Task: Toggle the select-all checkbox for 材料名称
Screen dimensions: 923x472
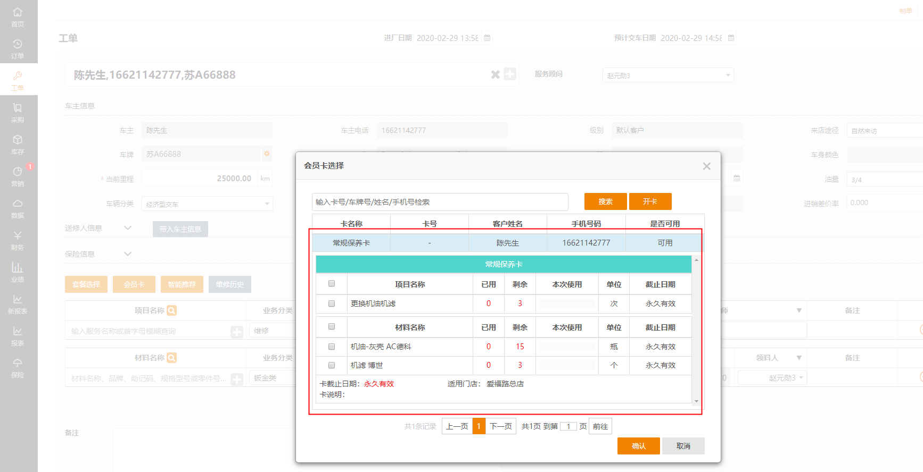Action: (332, 327)
